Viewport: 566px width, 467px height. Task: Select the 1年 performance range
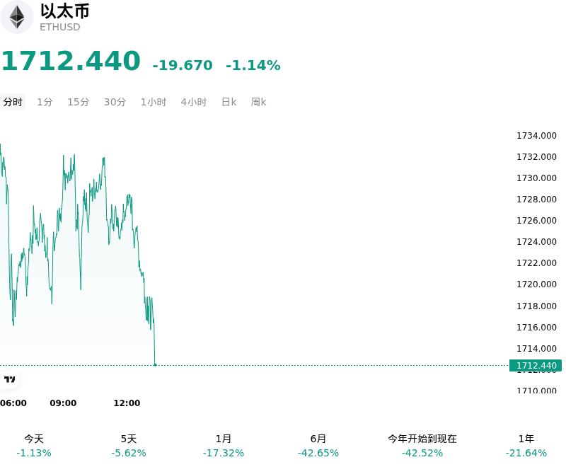(x=526, y=446)
